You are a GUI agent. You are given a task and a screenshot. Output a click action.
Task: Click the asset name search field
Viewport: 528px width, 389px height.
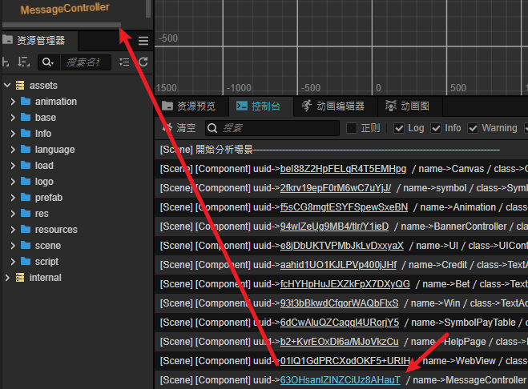click(x=86, y=62)
